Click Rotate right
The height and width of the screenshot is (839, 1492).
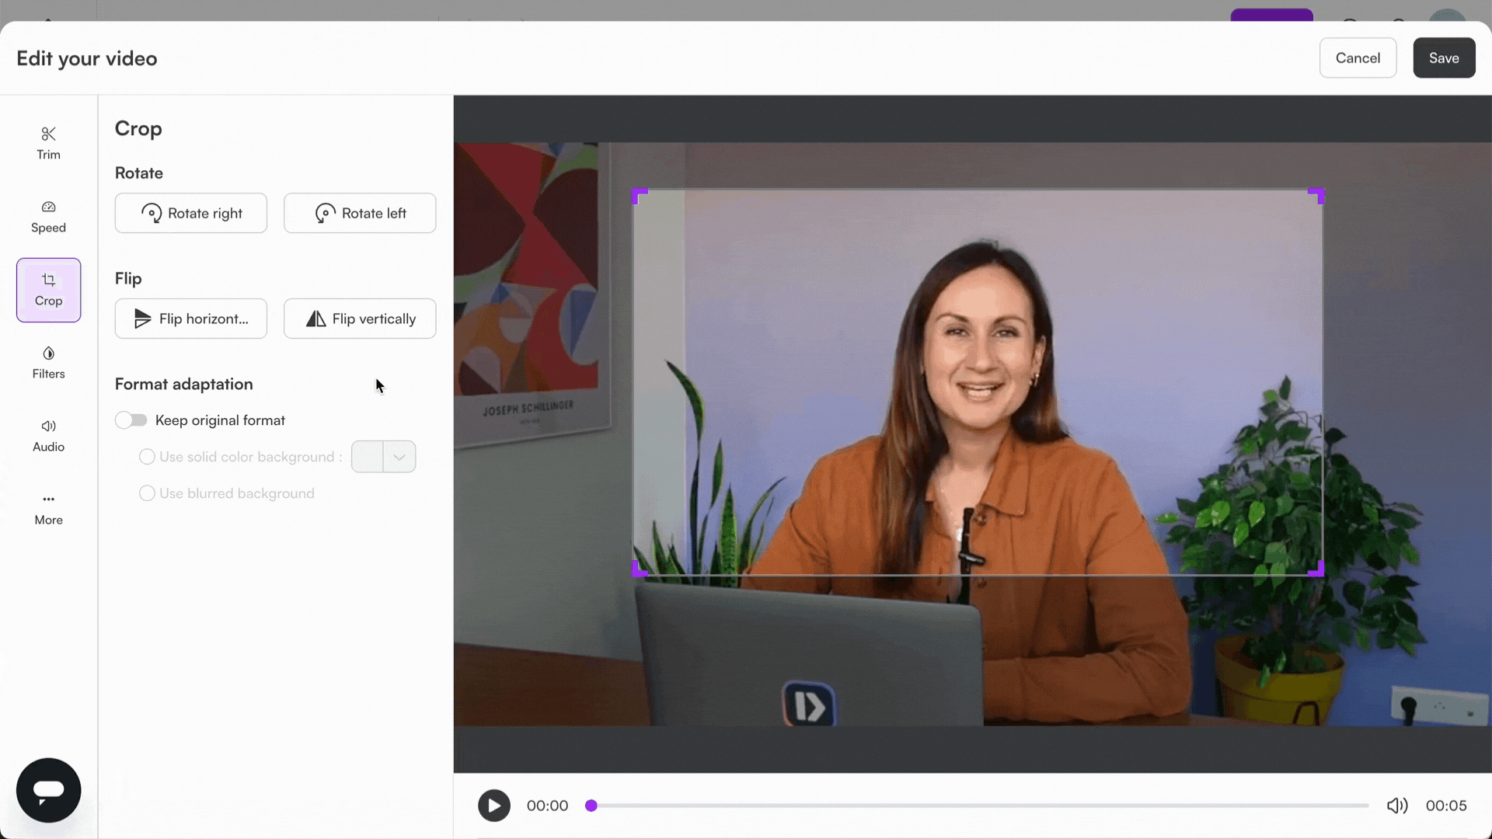(190, 213)
